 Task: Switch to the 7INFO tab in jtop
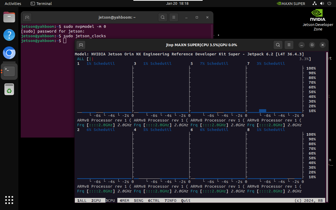pos(171,201)
